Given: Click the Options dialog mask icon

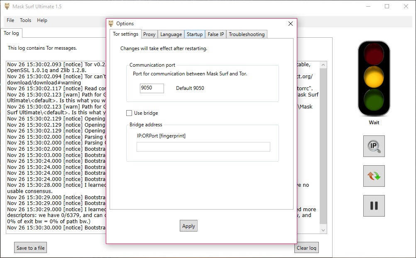Looking at the screenshot, I should click(111, 24).
